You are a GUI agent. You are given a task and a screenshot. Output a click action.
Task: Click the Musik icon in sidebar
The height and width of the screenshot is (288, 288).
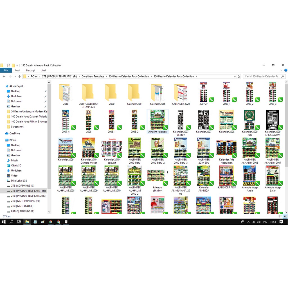(8, 160)
